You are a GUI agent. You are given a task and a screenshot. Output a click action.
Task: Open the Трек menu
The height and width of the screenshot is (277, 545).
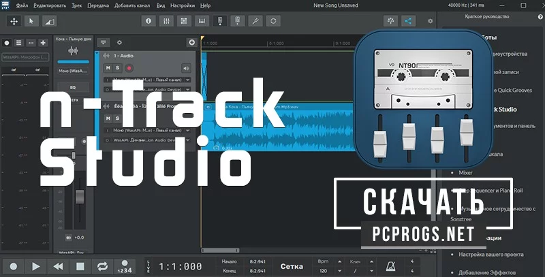click(77, 5)
